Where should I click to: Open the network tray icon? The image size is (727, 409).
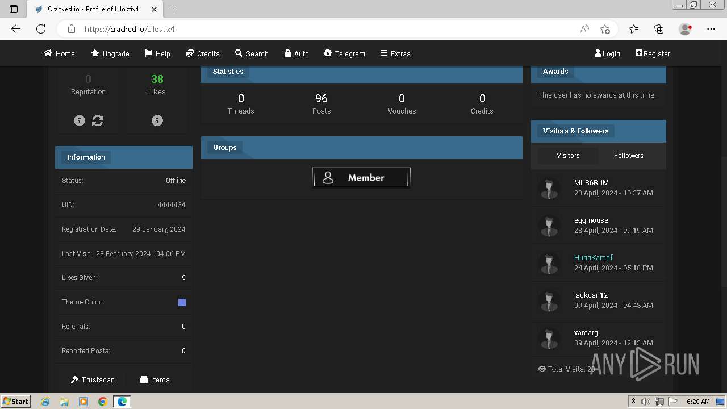(659, 402)
